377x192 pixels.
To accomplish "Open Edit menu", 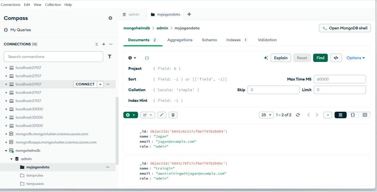I will coord(27,4).
